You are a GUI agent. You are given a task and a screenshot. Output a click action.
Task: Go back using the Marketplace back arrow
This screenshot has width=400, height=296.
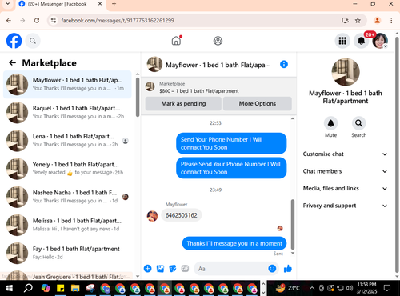12,63
